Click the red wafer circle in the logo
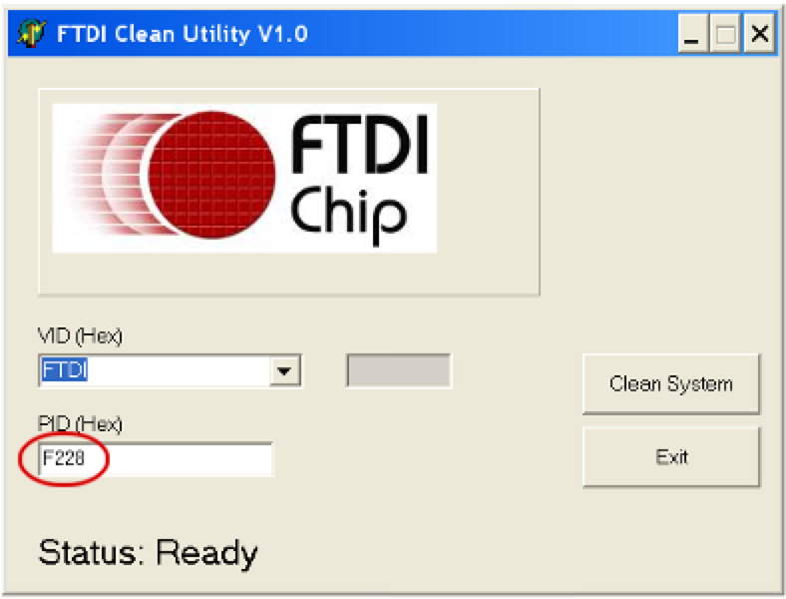Screen dimensions: 786x599 pyautogui.click(x=212, y=175)
